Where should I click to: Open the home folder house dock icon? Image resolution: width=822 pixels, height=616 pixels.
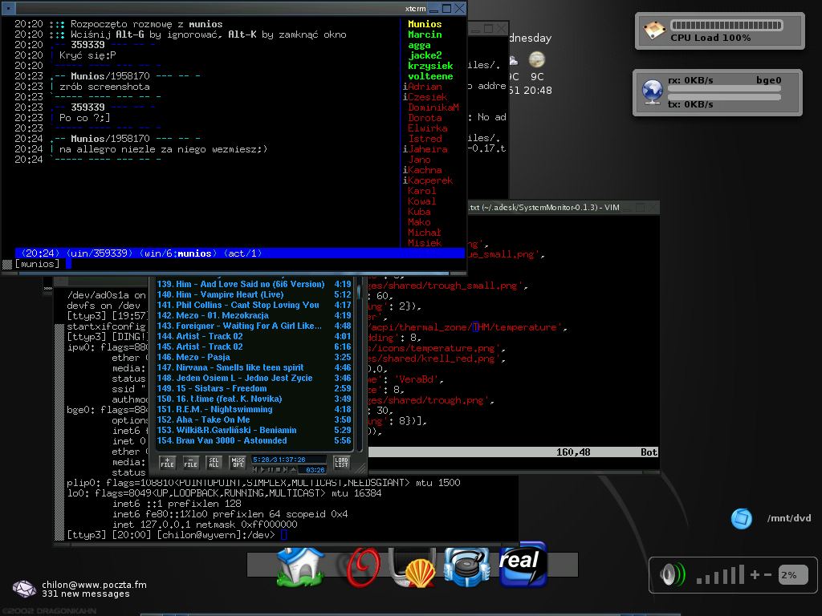click(x=299, y=569)
